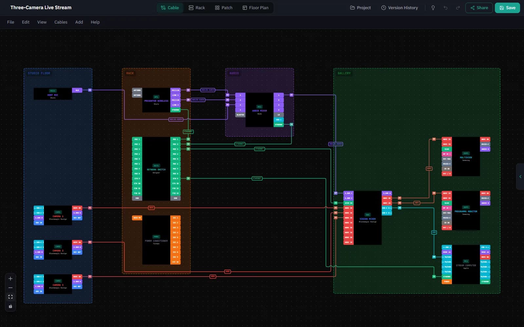Switch to the Patch view tab
Screen dimensions: 524x327
(x=224, y=8)
